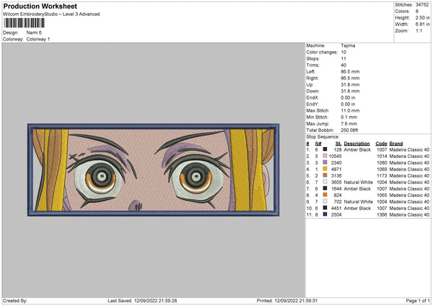Click the Code column header
Image resolution: width=433 pixels, height=306 pixels.
pyautogui.click(x=382, y=143)
